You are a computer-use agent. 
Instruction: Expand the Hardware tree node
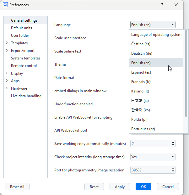click(x=7, y=88)
